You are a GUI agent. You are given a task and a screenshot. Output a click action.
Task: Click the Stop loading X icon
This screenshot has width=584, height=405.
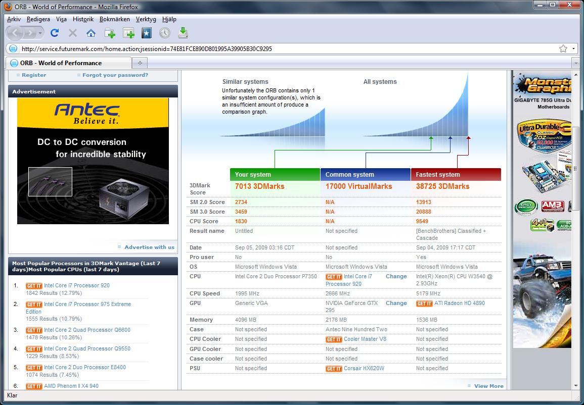pos(73,33)
